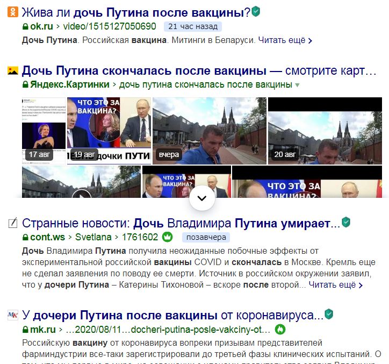The image size is (389, 364).
Task: Open the thumbnail dated 17 авг
Action: tap(44, 131)
